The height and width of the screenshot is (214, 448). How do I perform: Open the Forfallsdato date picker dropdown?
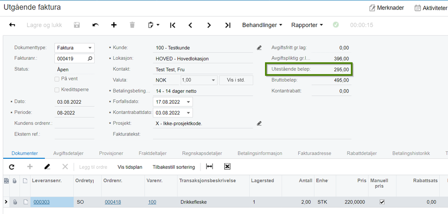click(188, 102)
